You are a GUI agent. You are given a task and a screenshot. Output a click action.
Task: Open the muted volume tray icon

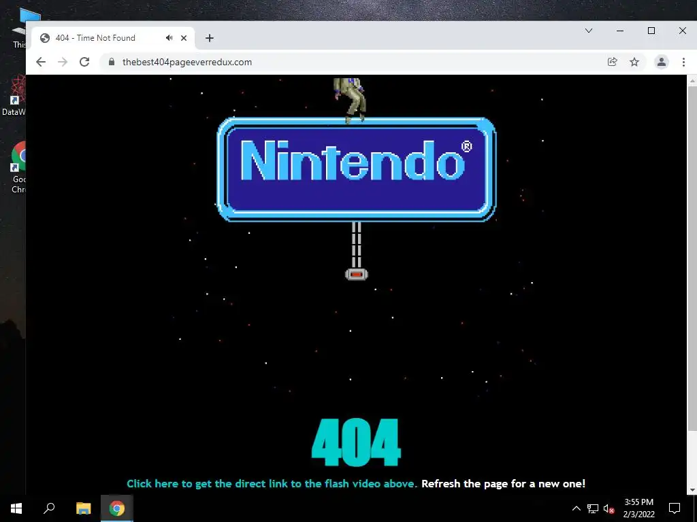[x=609, y=508]
